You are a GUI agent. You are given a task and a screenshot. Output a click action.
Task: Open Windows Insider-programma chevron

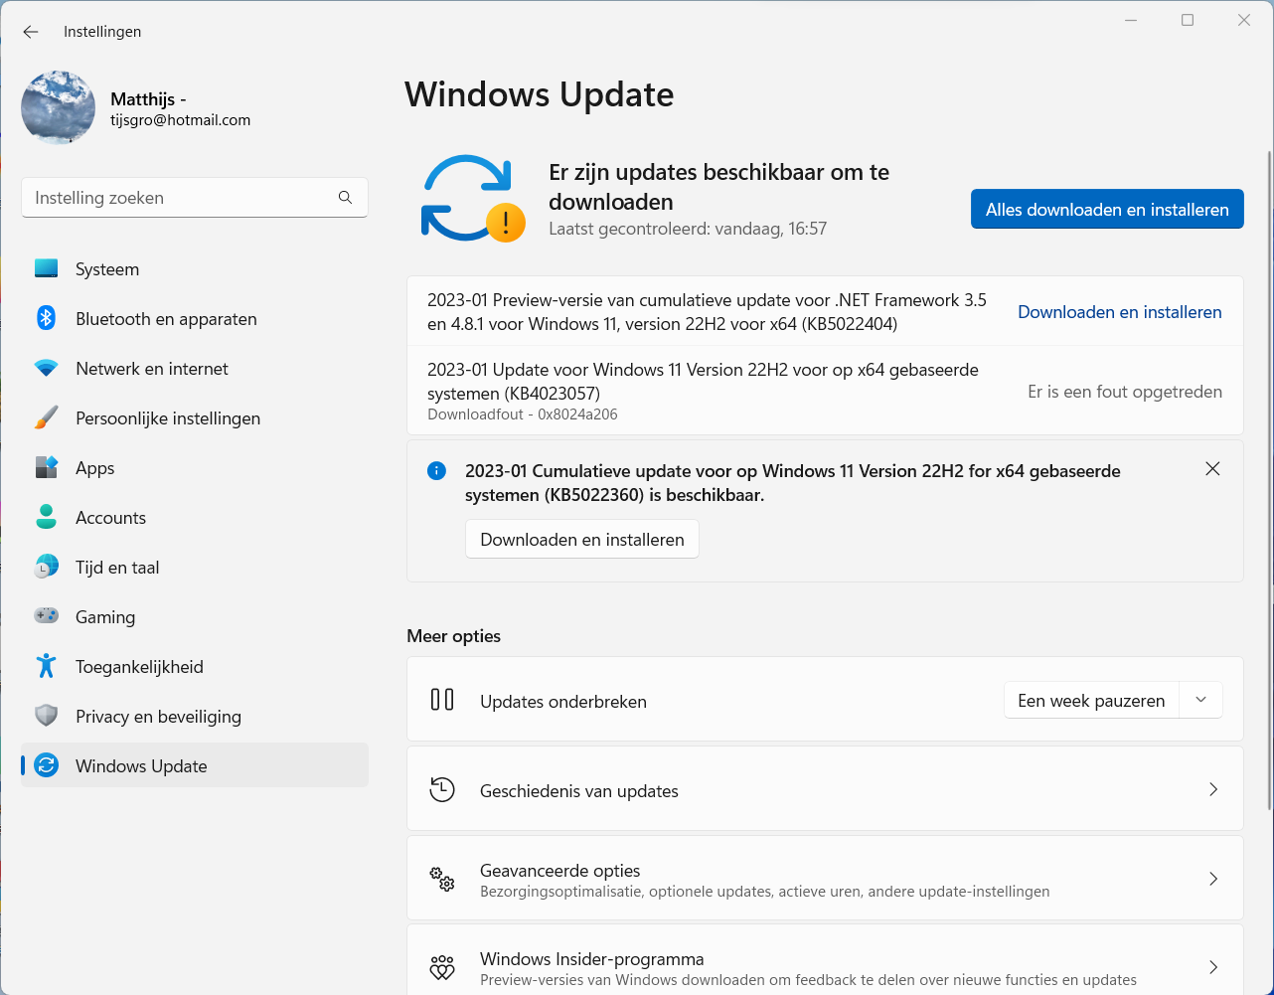[x=1212, y=967]
